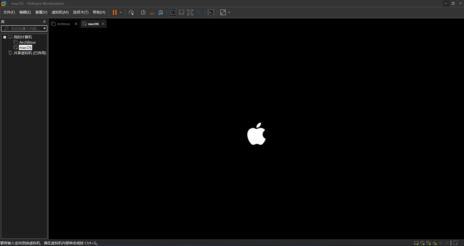Image resolution: width=464 pixels, height=246 pixels.
Task: Enter full screen mode
Action: [x=190, y=12]
